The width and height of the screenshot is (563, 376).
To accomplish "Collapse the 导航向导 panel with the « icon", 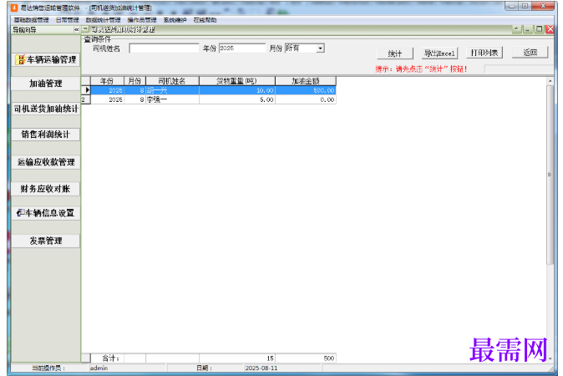I will point(76,30).
